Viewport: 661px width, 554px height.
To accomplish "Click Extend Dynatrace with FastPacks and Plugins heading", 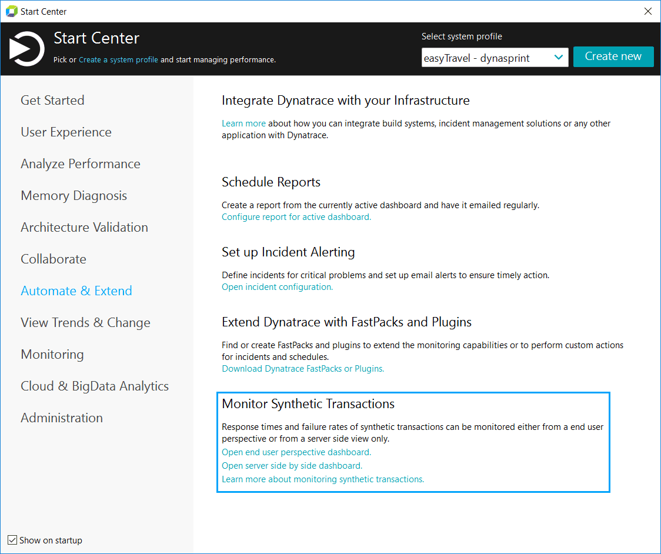I will pos(346,322).
